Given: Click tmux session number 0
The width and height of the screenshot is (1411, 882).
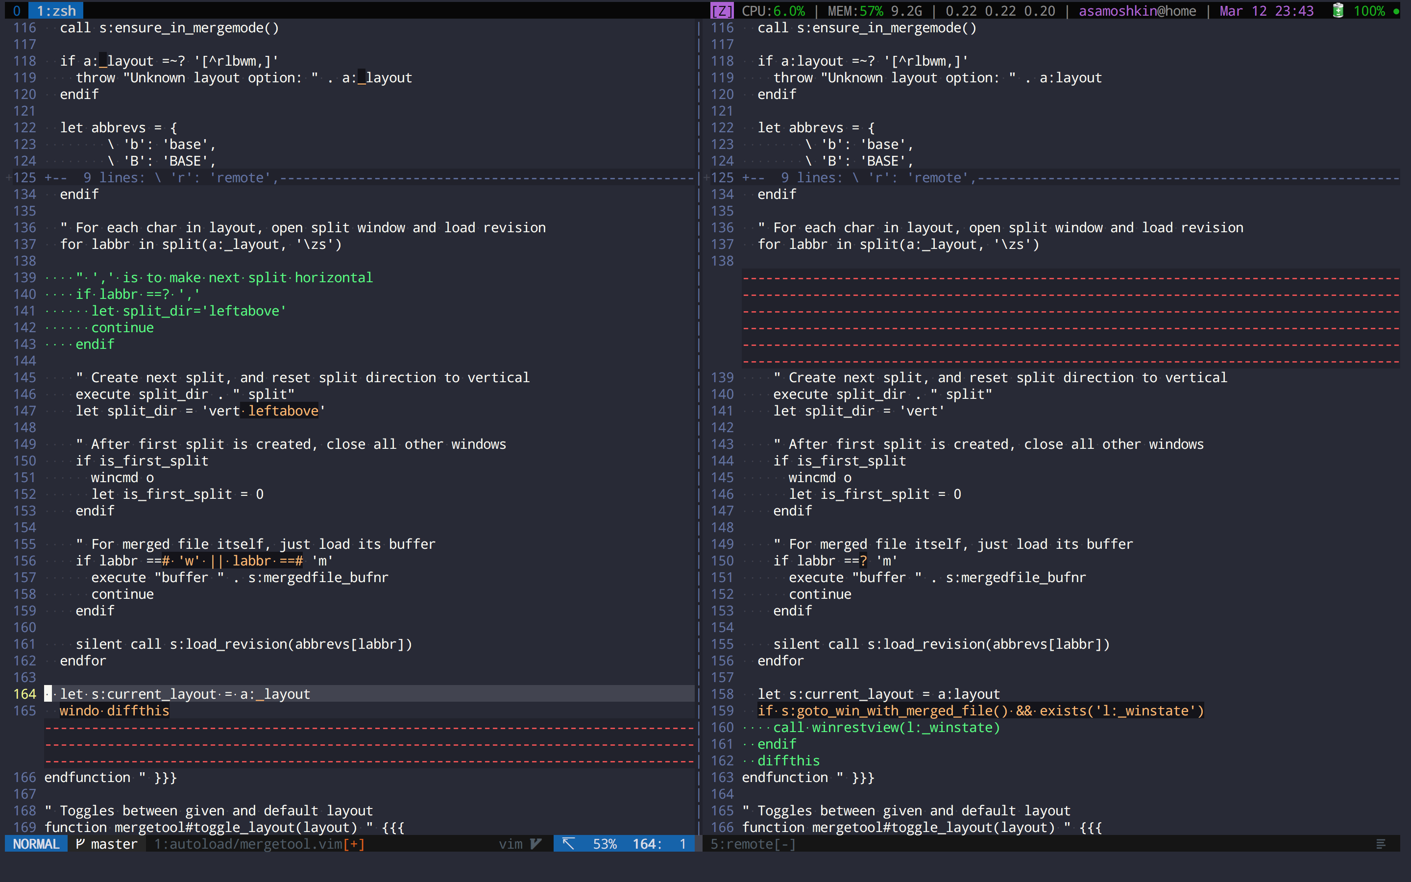Looking at the screenshot, I should click(x=16, y=10).
